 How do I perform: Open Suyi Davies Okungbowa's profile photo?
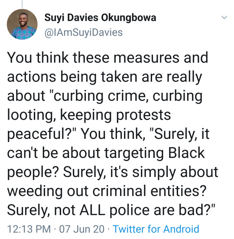click(22, 24)
